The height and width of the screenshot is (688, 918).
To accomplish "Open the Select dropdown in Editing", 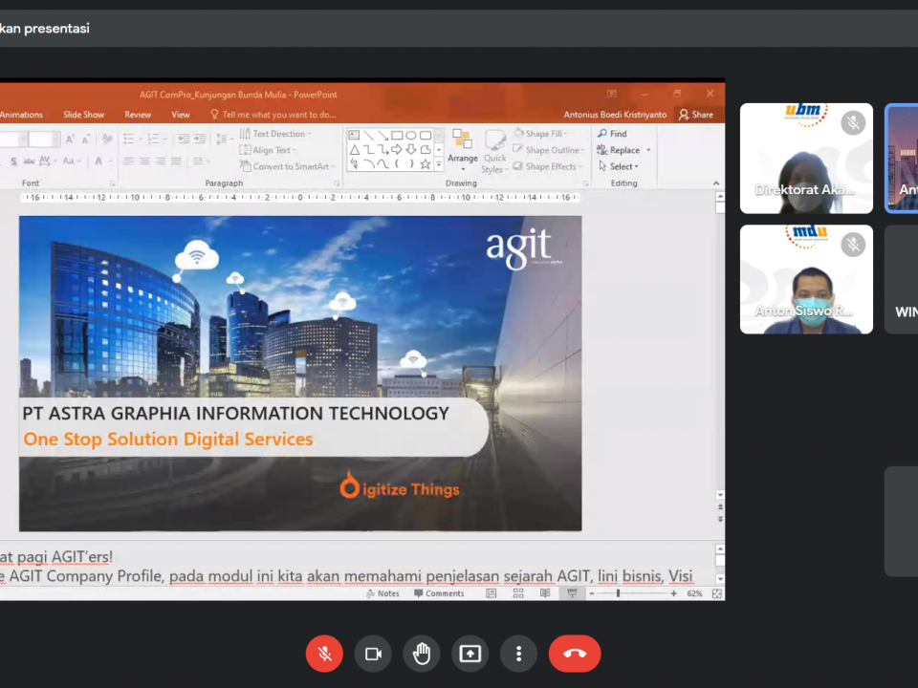I will coord(619,166).
